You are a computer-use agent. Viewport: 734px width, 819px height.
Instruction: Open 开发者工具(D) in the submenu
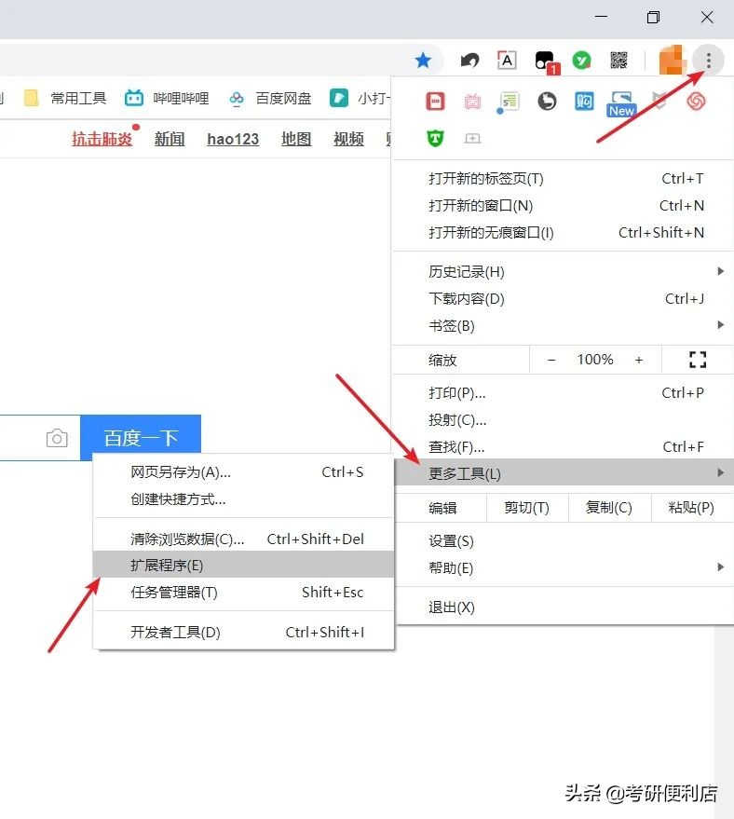point(243,632)
